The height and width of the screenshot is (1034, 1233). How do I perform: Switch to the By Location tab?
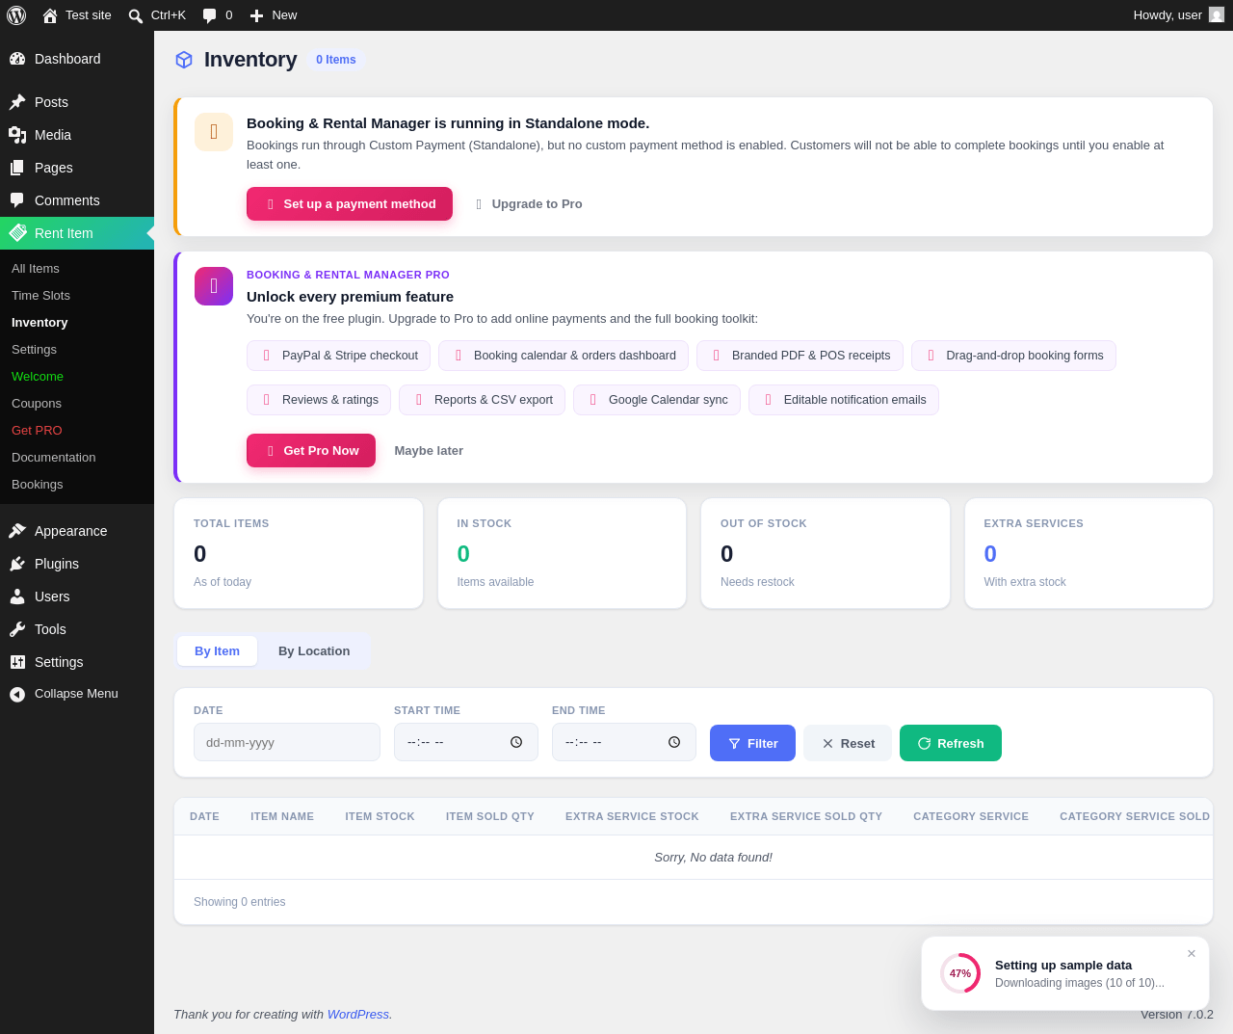314,651
